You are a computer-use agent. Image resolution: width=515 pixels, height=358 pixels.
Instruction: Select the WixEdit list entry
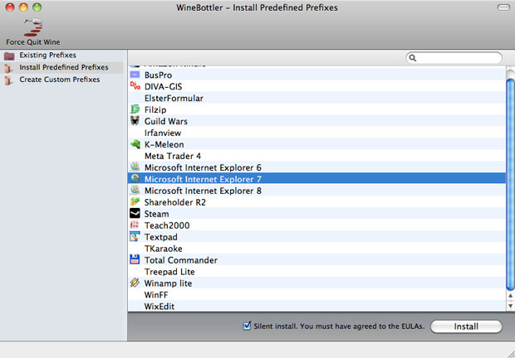(x=159, y=307)
